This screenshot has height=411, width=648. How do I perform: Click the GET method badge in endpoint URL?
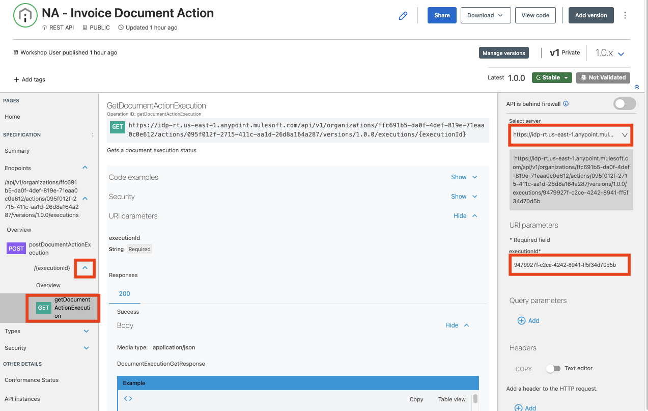tap(118, 127)
